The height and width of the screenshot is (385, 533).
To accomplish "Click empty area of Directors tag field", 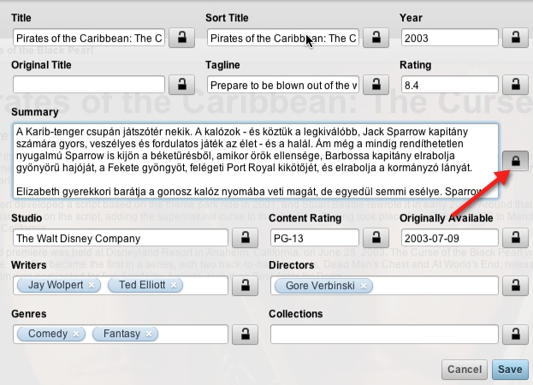I will (435, 286).
